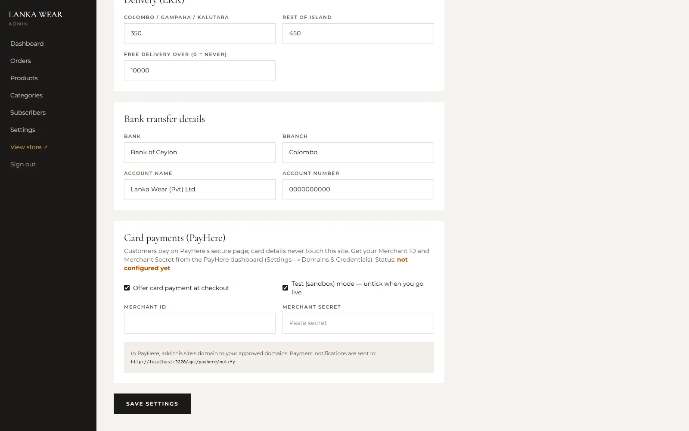The image size is (689, 431).
Task: Open View store link
Action: pyautogui.click(x=29, y=147)
